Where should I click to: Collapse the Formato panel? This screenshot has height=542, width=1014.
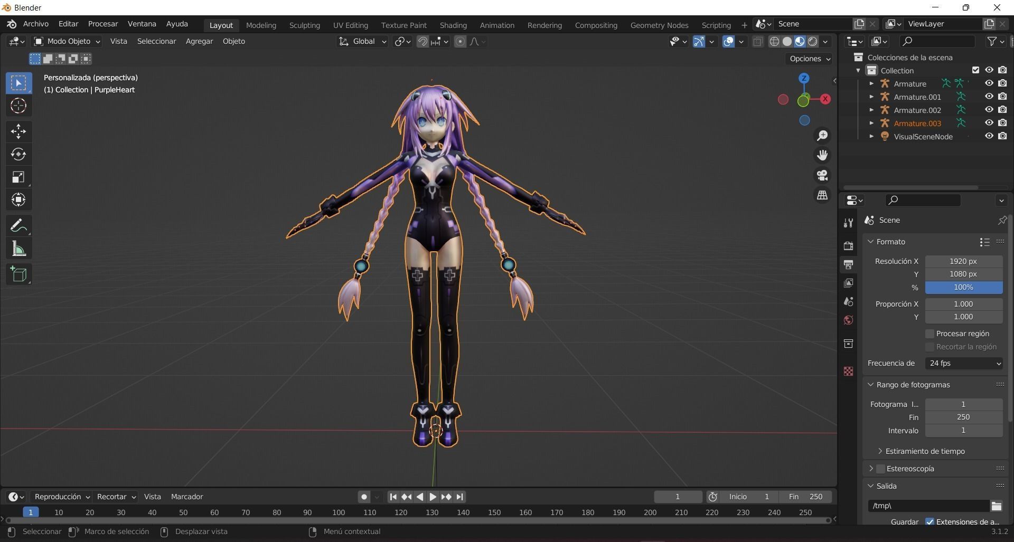pyautogui.click(x=870, y=242)
